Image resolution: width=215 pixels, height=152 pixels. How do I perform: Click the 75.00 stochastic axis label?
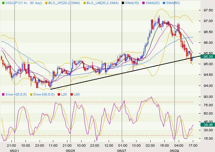point(208,105)
